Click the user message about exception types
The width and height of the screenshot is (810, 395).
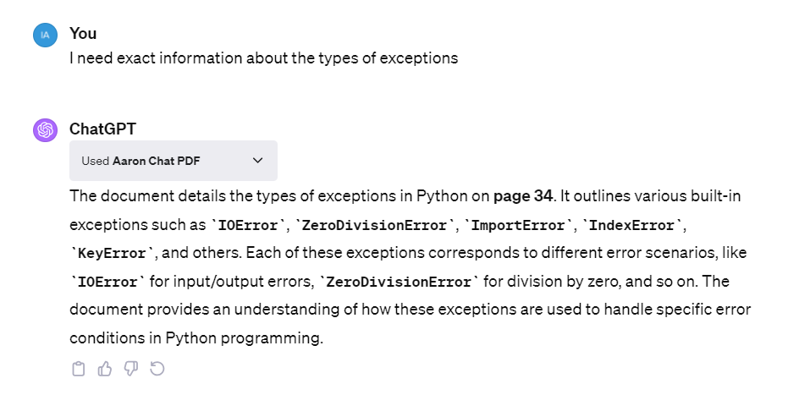pyautogui.click(x=263, y=58)
